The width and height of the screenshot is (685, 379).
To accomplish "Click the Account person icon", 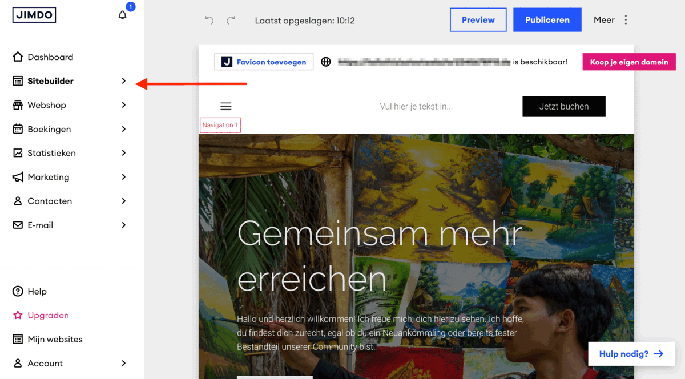I will pos(18,363).
